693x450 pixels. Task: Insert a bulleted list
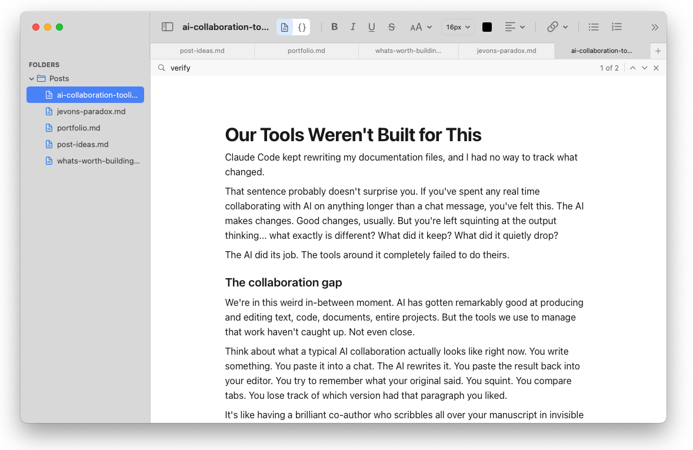[x=594, y=27]
